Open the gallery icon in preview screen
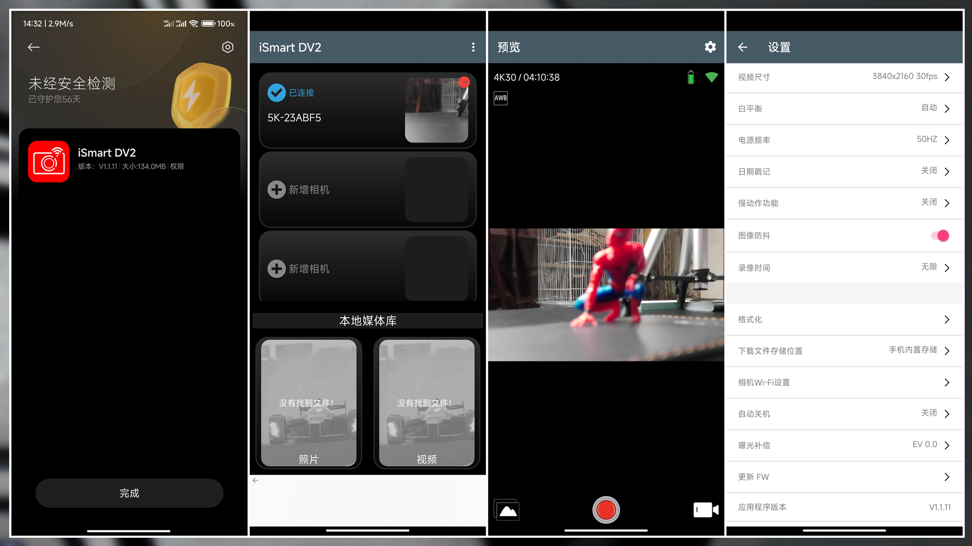Viewport: 972px width, 546px height. (x=507, y=511)
